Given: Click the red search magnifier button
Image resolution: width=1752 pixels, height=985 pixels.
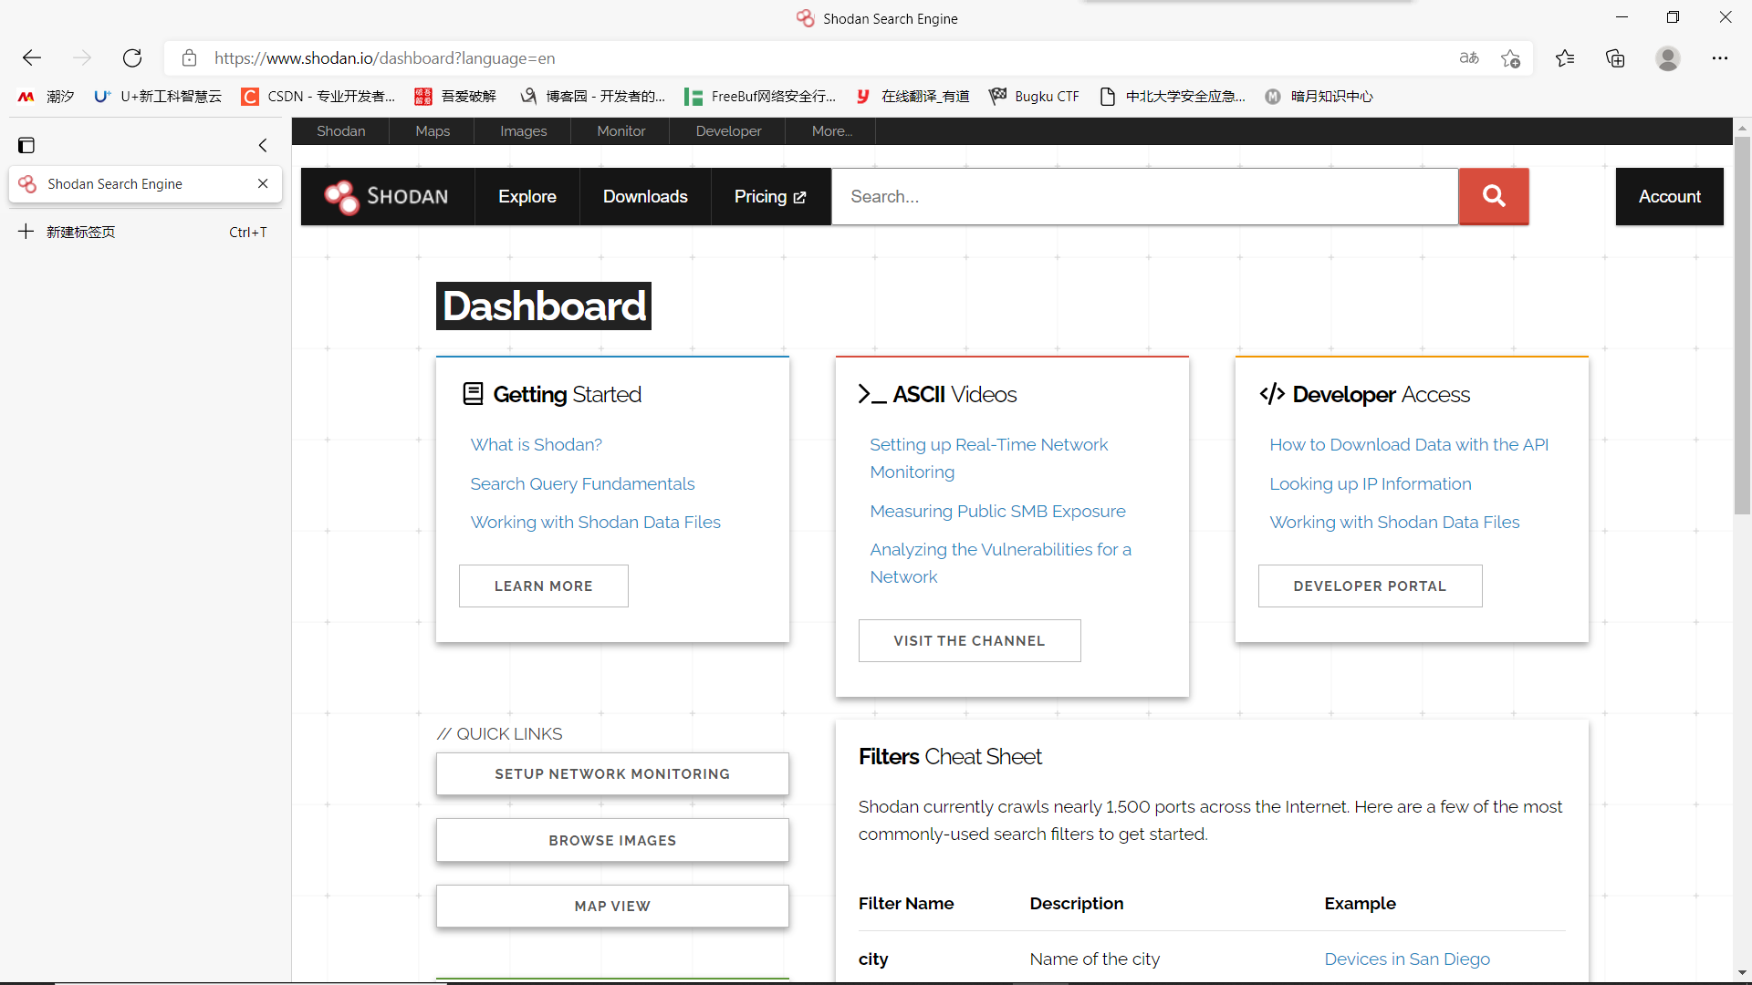Looking at the screenshot, I should [1494, 196].
